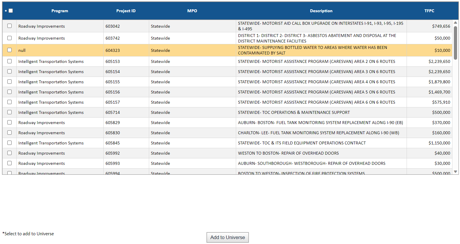
Task: Tick checkbox for project 603042
Action: click(x=10, y=26)
